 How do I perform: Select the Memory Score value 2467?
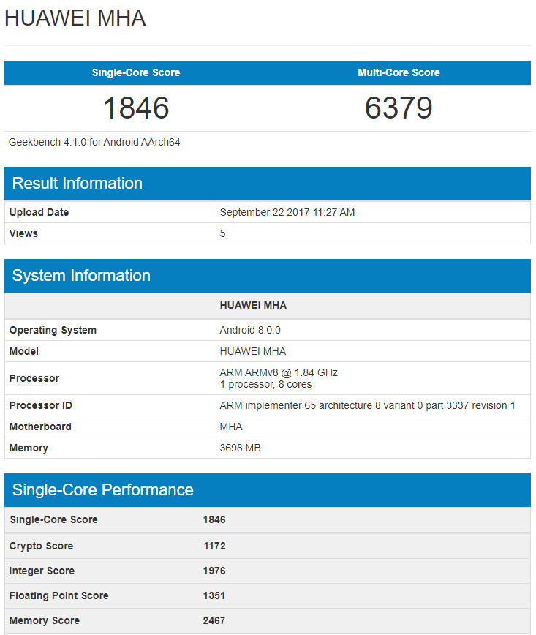214,620
